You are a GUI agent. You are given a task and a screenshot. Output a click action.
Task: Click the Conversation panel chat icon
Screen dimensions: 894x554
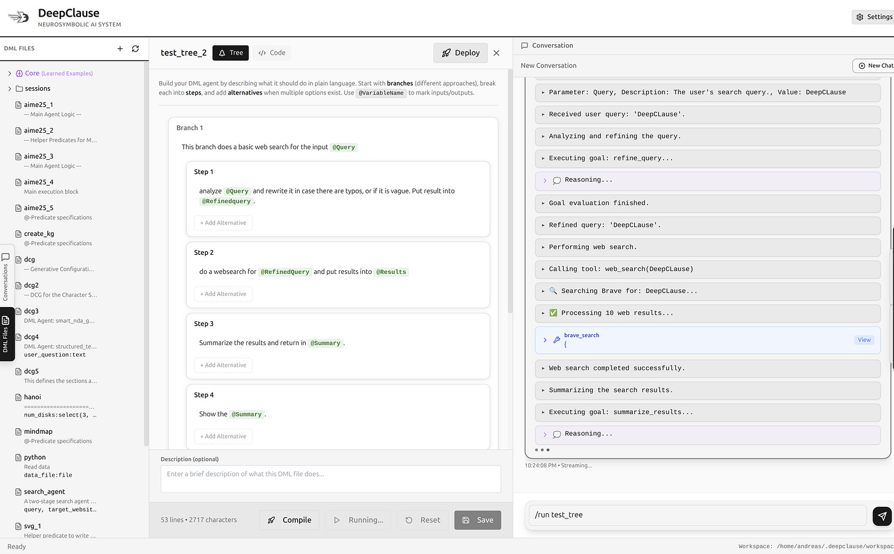[524, 45]
